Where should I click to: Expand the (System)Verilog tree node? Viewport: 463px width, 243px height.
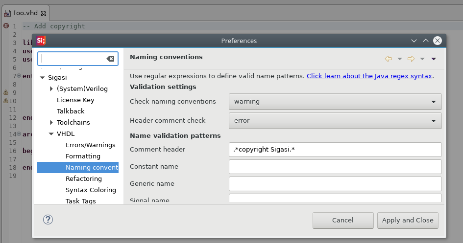tap(51, 88)
